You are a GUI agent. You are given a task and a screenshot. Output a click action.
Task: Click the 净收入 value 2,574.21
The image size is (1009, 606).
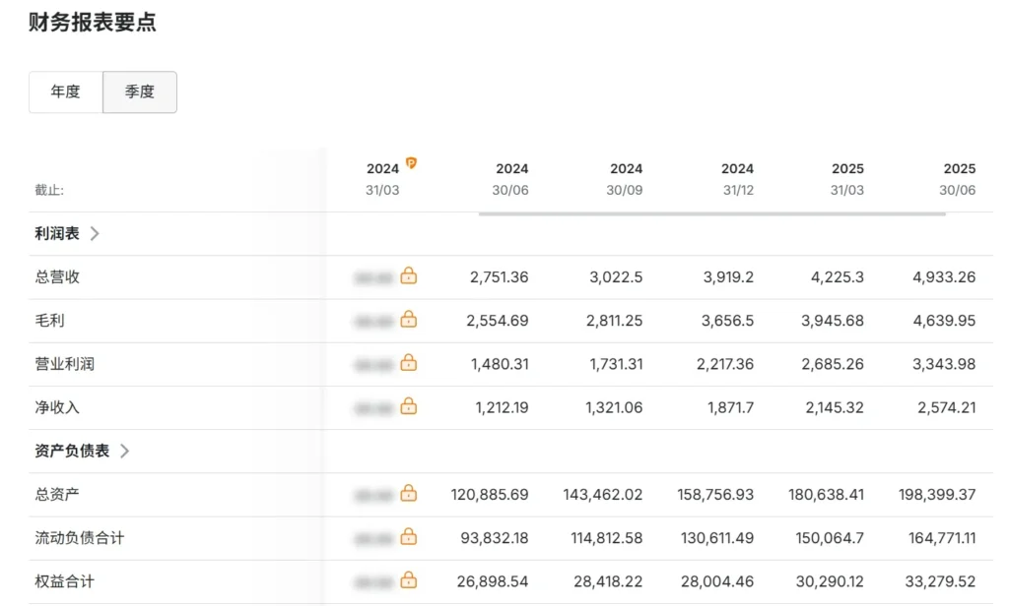(944, 407)
